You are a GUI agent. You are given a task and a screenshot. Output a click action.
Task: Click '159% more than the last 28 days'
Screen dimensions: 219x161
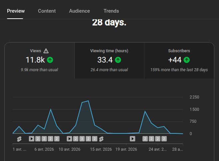click(x=179, y=70)
